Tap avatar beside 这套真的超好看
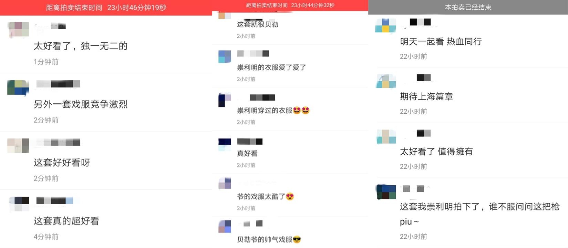Image resolution: width=568 pixels, height=248 pixels. pyautogui.click(x=19, y=204)
